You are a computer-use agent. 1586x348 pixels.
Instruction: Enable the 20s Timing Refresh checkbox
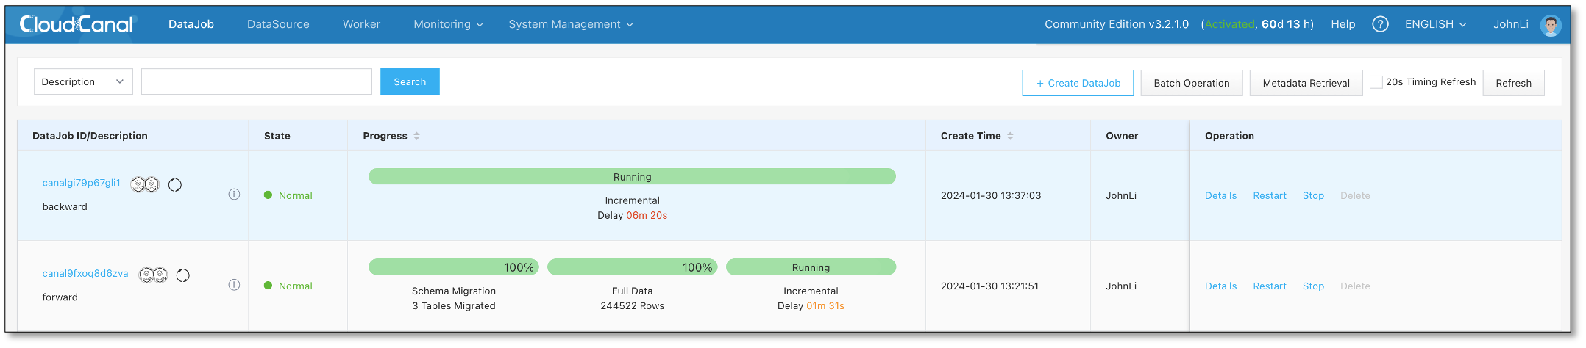click(1376, 82)
